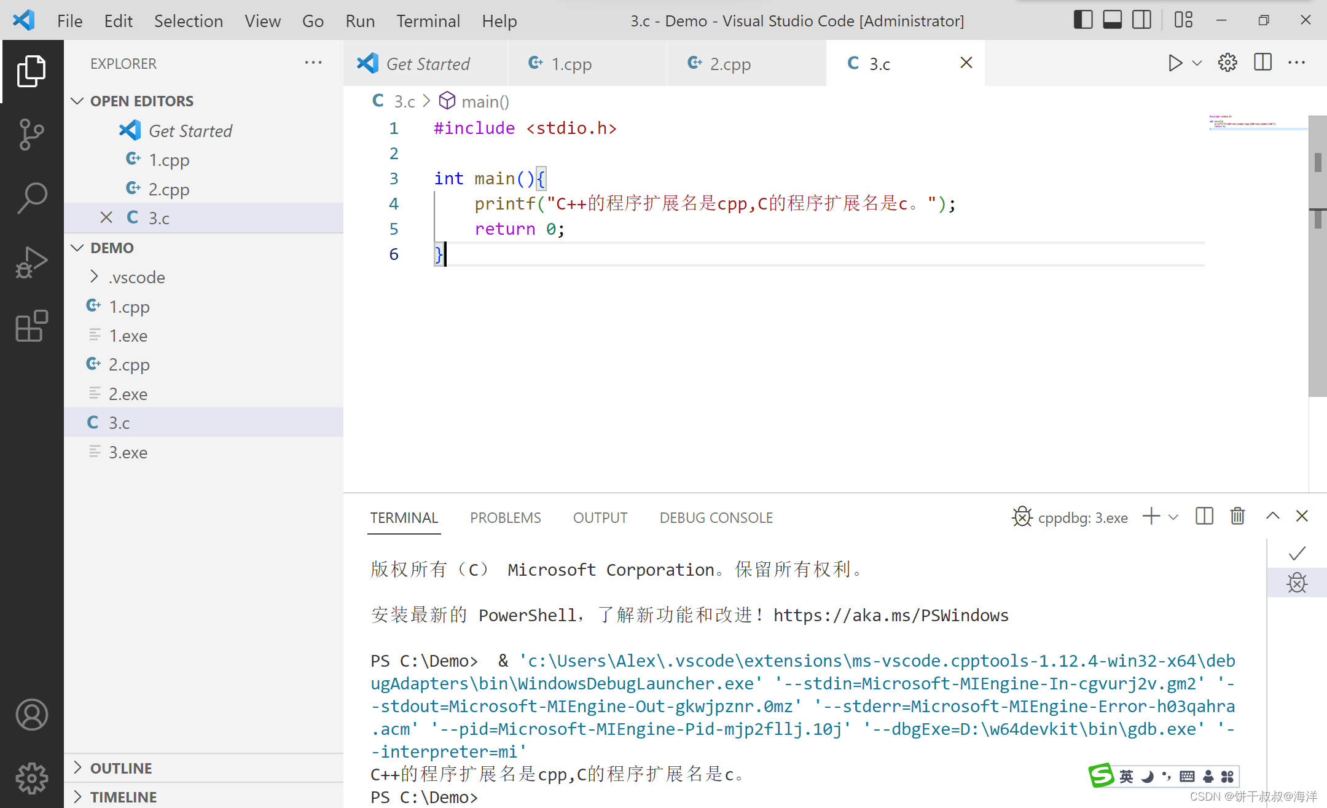Image resolution: width=1327 pixels, height=808 pixels.
Task: Open 2.exe in the Demo folder
Action: pos(128,394)
